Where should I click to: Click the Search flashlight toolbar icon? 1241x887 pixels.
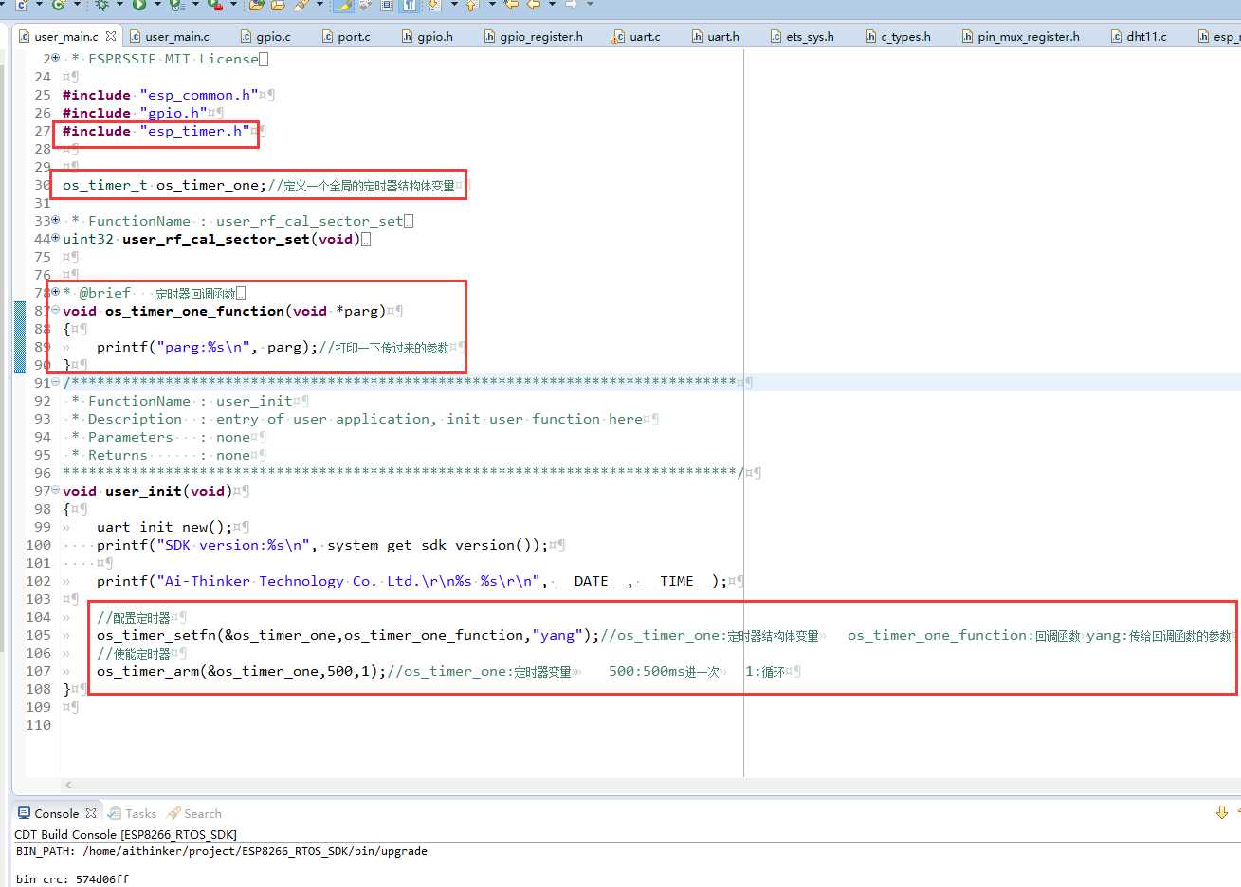coord(301,5)
